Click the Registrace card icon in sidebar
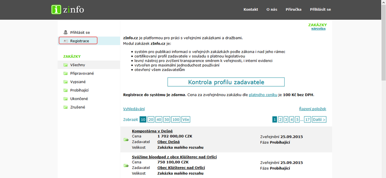This screenshot has width=386, height=178. [x=66, y=41]
